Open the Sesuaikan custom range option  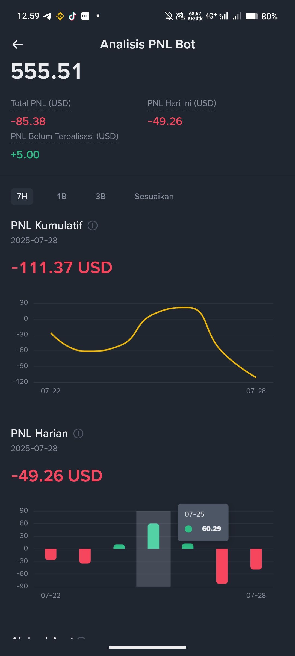pyautogui.click(x=154, y=197)
